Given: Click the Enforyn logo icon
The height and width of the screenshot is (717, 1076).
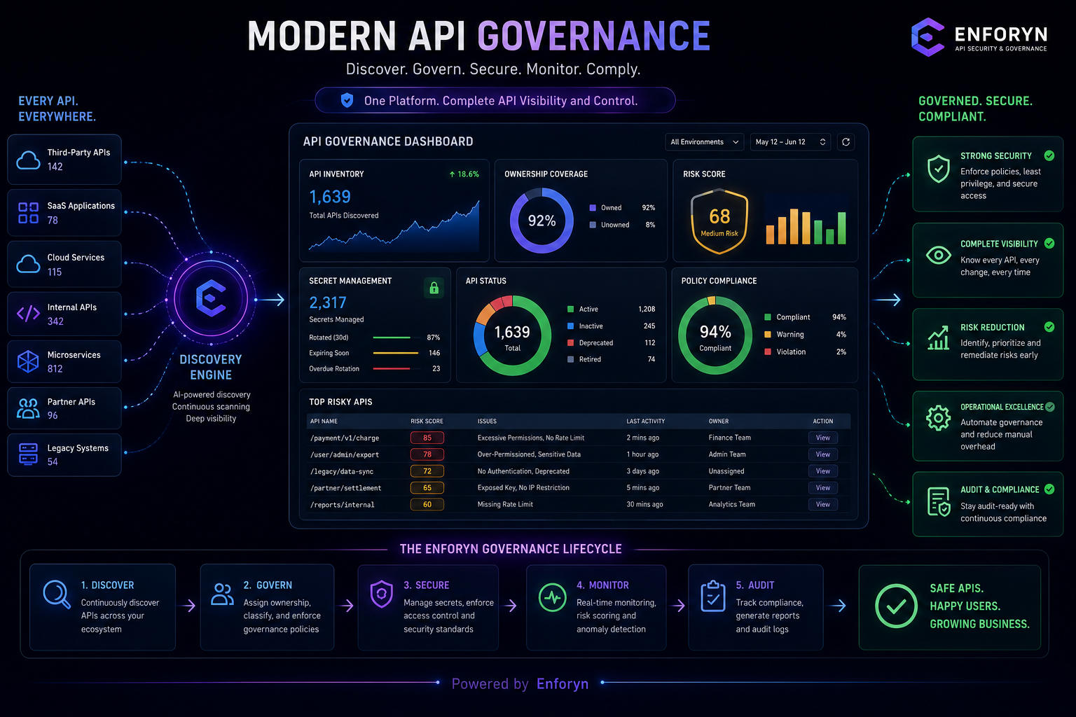Looking at the screenshot, I should tap(928, 37).
